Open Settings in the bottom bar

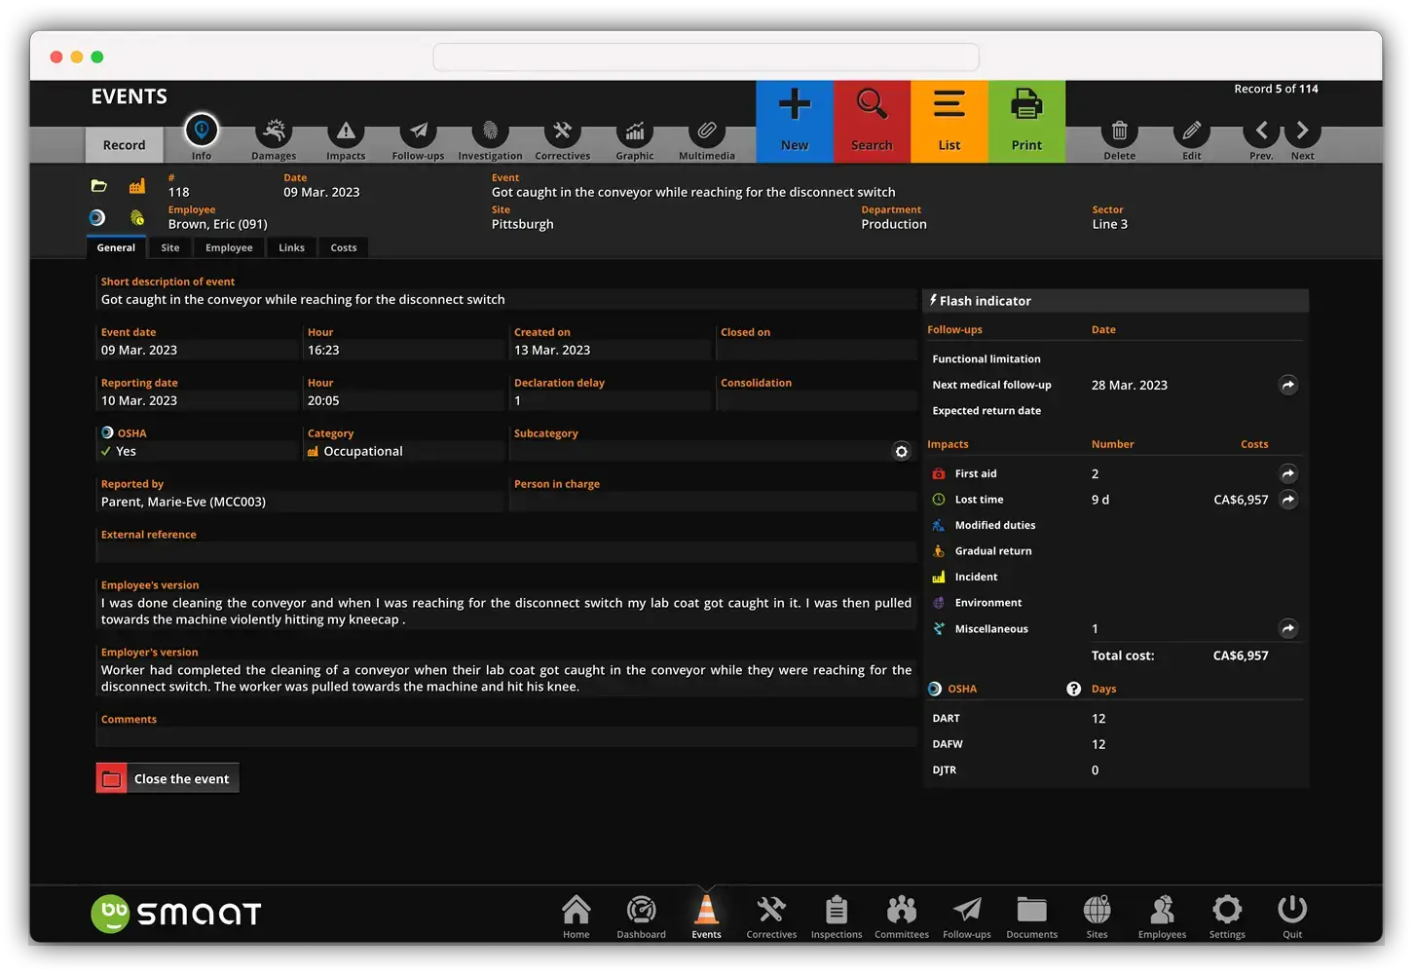[1227, 917]
